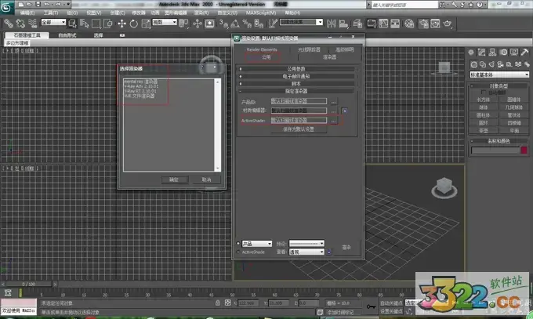Click the Select and Link tool

9,24
